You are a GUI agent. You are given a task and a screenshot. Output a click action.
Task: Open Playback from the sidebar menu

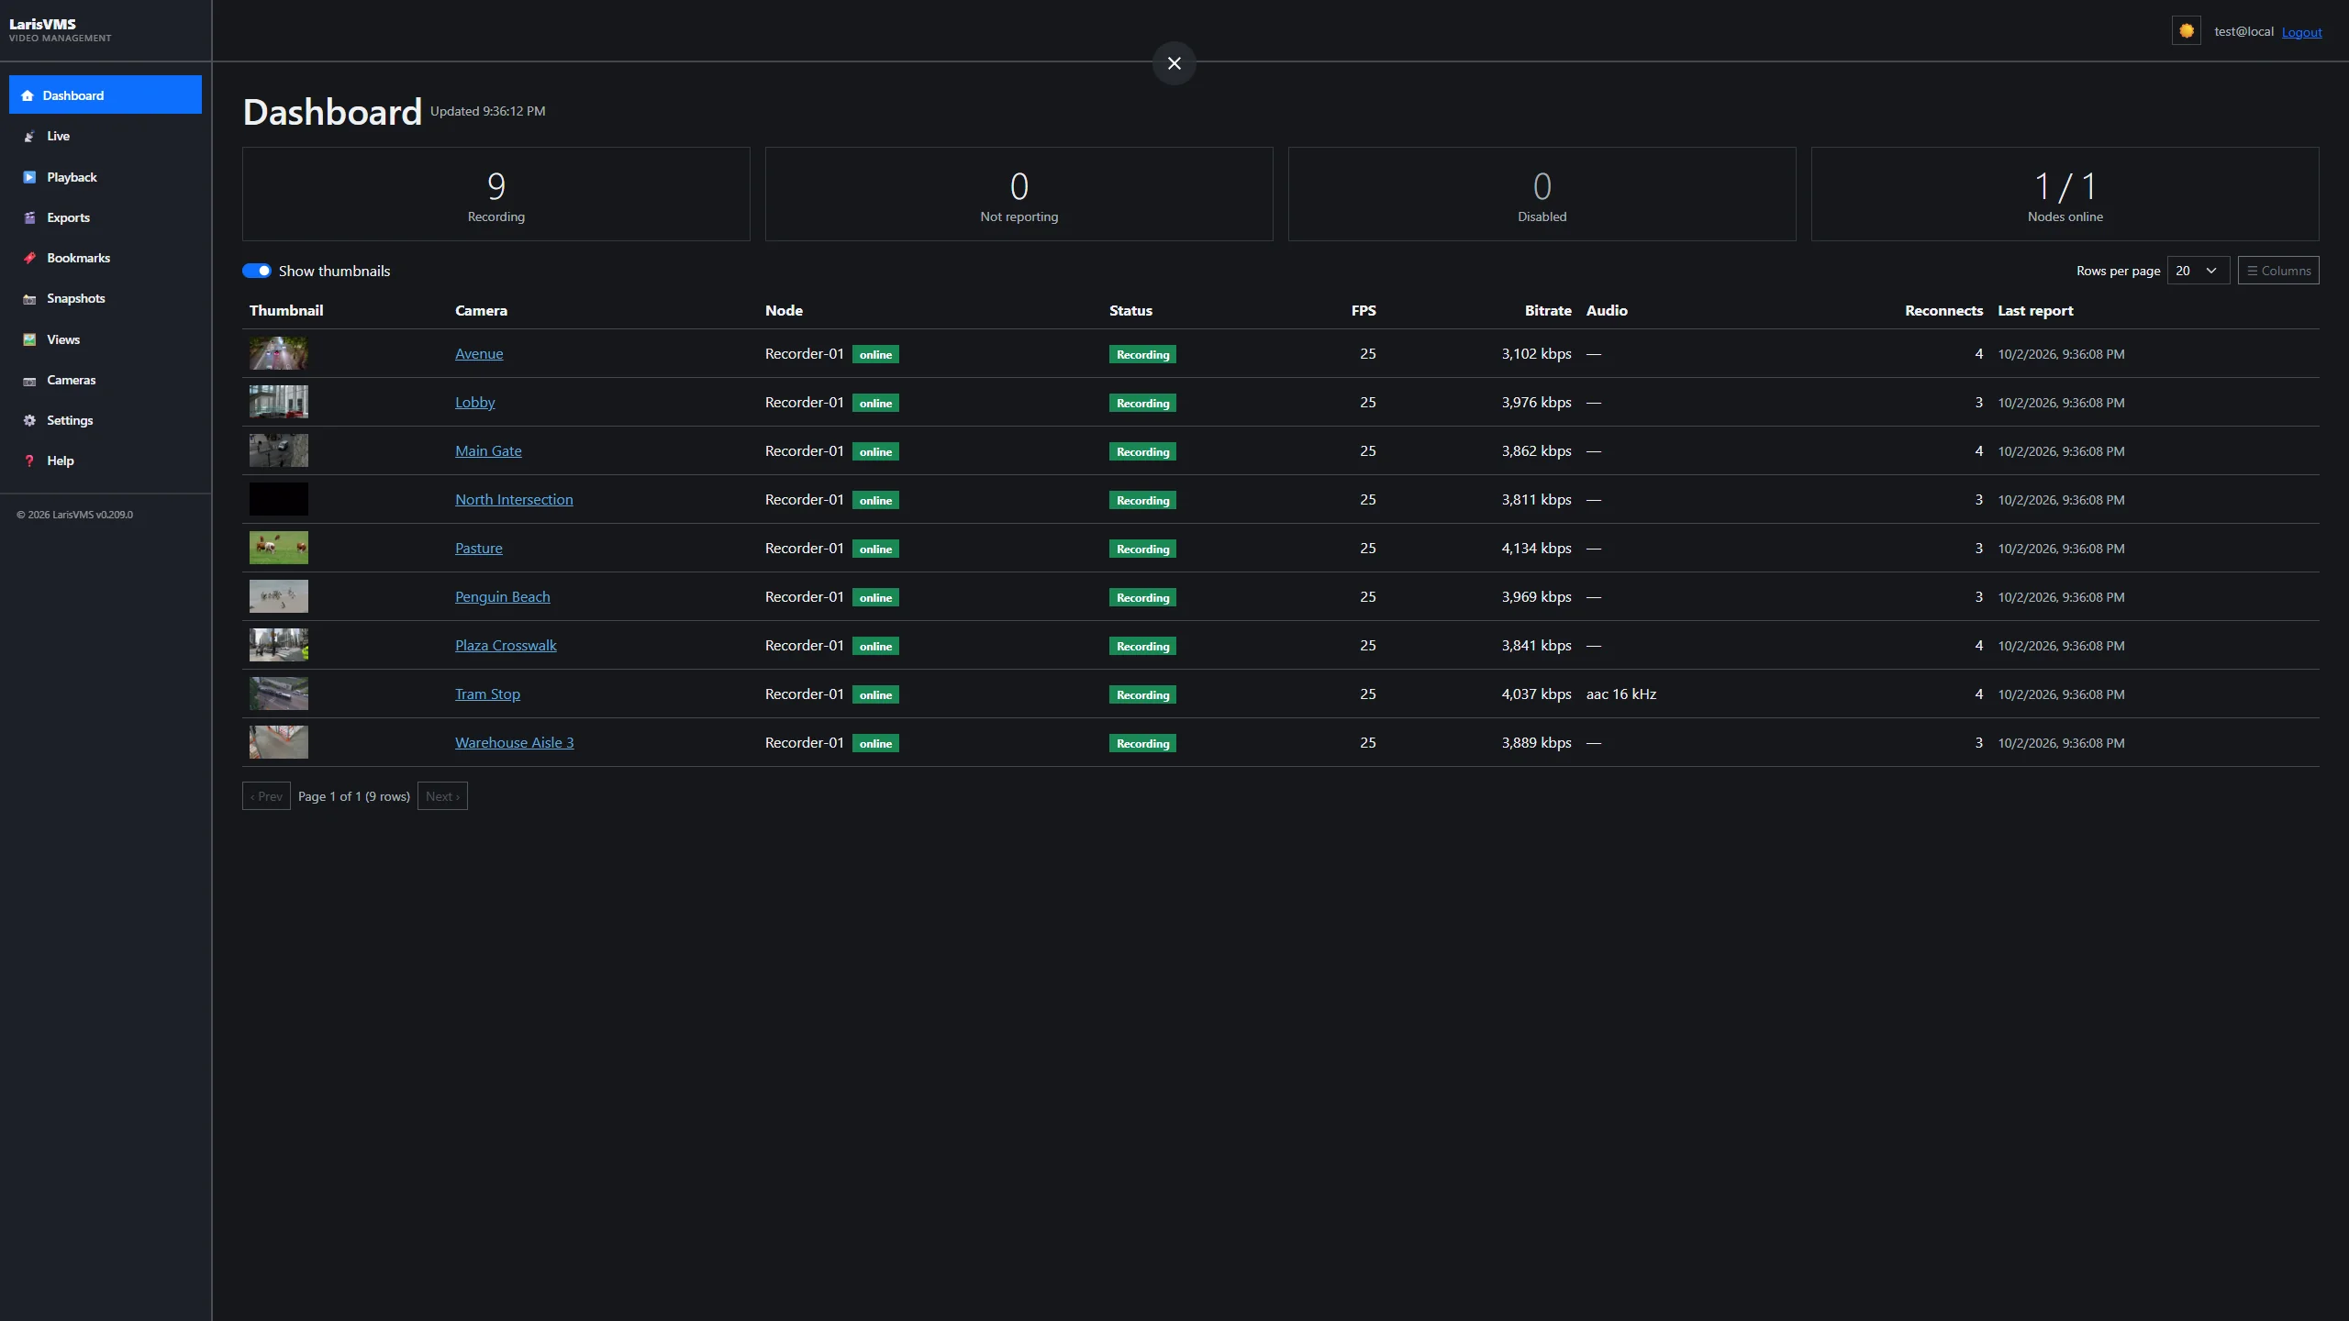[106, 177]
